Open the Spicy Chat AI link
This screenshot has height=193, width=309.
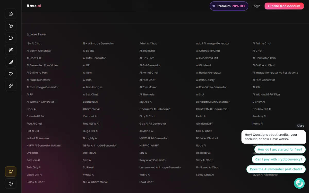point(205,175)
